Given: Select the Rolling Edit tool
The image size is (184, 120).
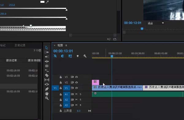Looking at the screenshot, I should [47, 66].
